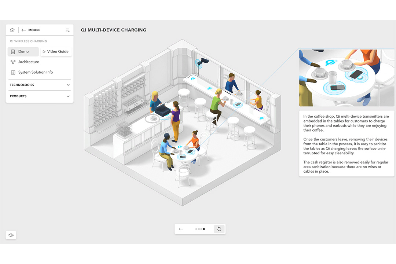This screenshot has width=396, height=264.
Task: Click the home icon in the sidebar
Action: tap(12, 30)
